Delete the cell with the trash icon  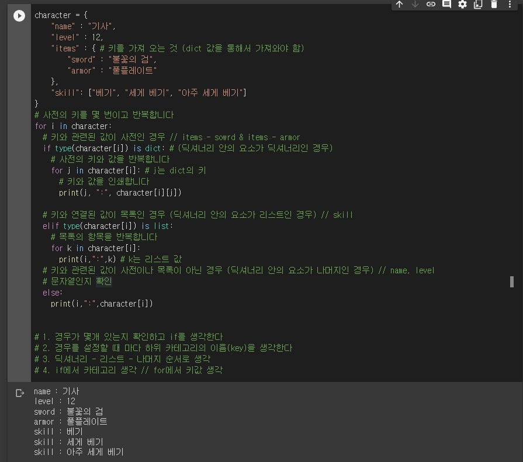[x=494, y=4]
